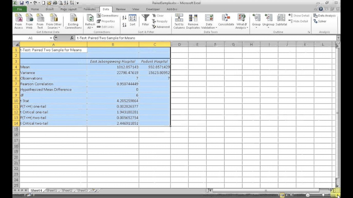The height and width of the screenshot is (198, 353).
Task: Click the Existing Connections button
Action: (x=73, y=21)
